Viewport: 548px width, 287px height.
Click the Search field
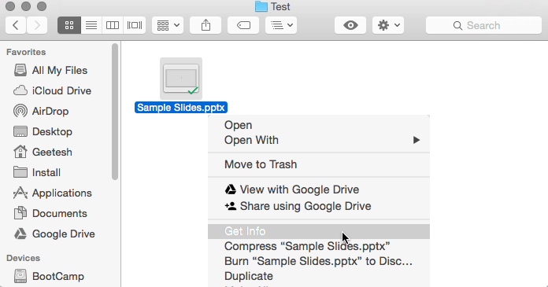(483, 25)
